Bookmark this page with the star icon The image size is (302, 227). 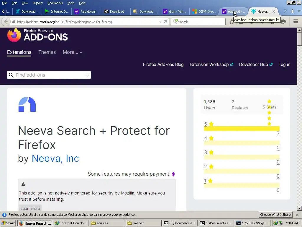231,22
